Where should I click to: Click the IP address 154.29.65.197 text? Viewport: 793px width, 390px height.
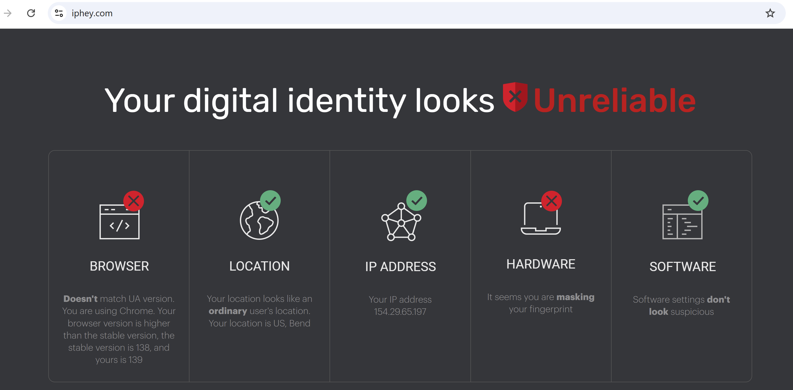pyautogui.click(x=400, y=311)
